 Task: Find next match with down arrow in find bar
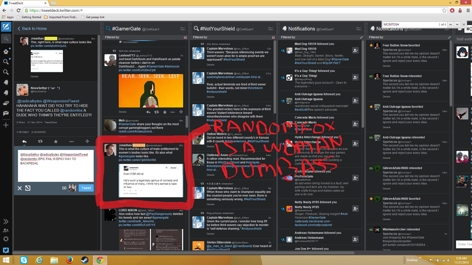click(x=457, y=24)
